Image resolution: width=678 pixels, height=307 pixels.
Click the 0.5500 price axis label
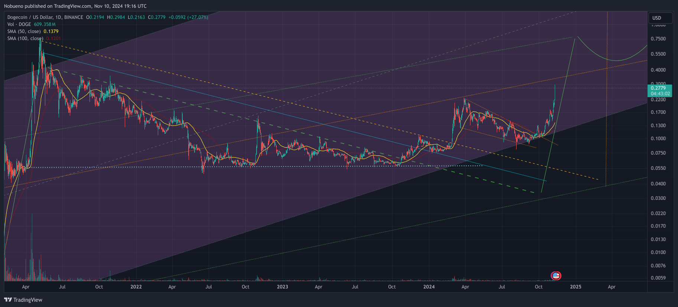coord(658,54)
